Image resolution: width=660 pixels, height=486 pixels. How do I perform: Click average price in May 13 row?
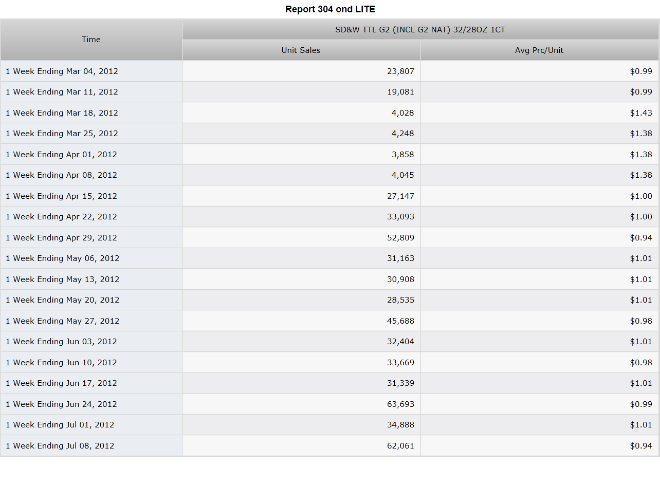click(x=641, y=279)
